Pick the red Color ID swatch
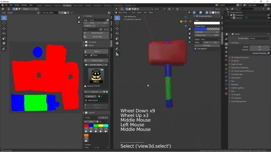The width and height of the screenshot is (271, 152). (86, 126)
